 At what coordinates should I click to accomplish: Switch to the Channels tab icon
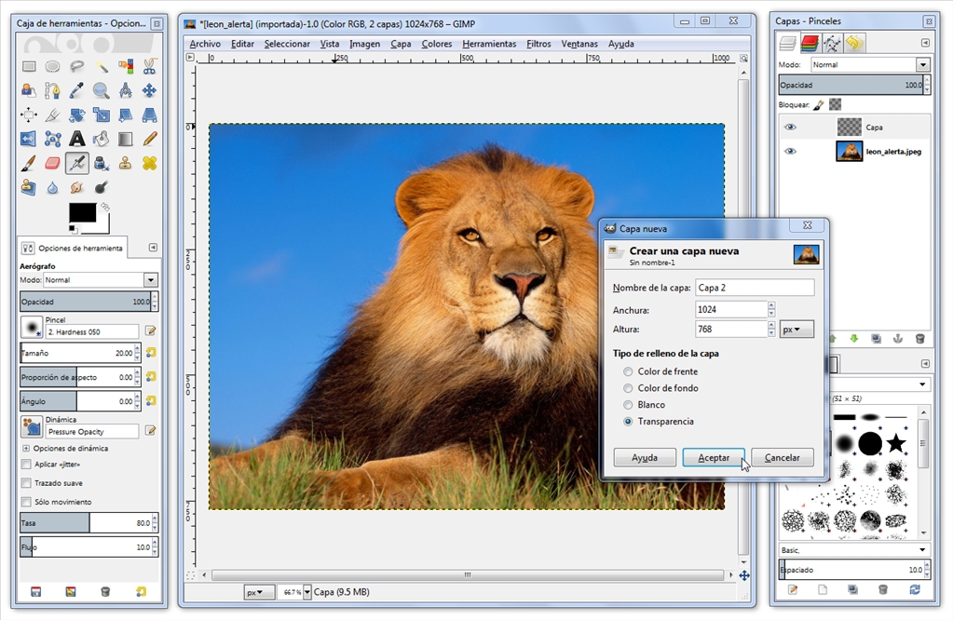click(809, 44)
